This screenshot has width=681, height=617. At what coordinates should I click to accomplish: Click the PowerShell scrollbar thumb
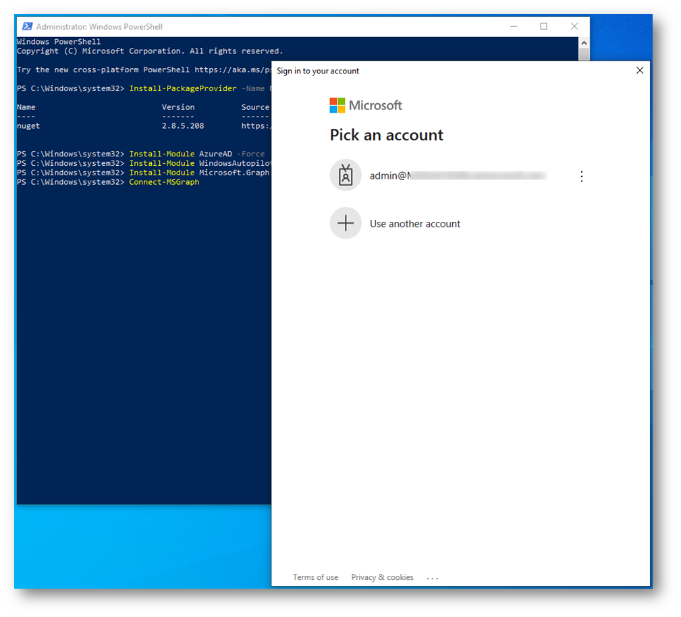pyautogui.click(x=584, y=54)
